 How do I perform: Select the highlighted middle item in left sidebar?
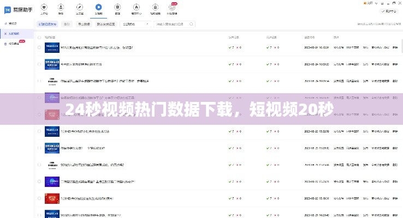[x=13, y=33]
